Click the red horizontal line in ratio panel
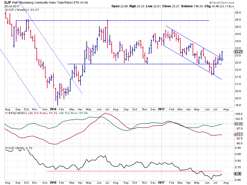 134,171
